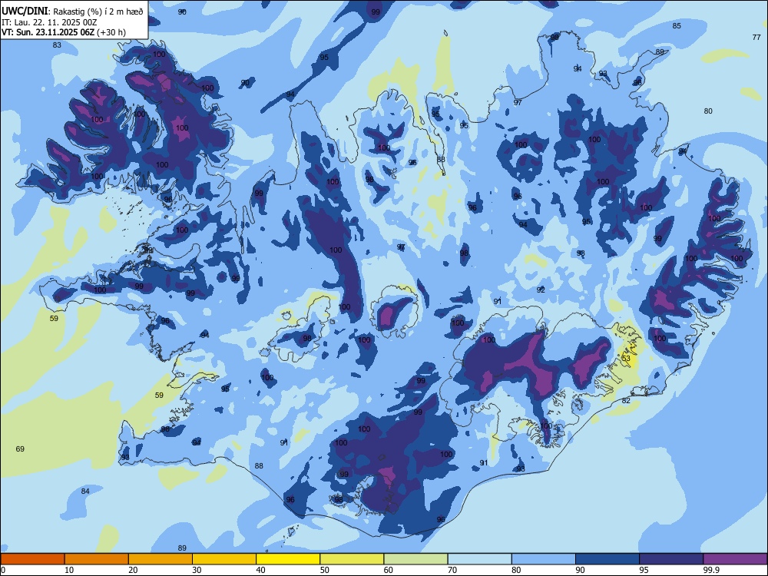Click the humidity value 83 below the title box
Viewport: 768px width, 576px height.
pos(58,45)
